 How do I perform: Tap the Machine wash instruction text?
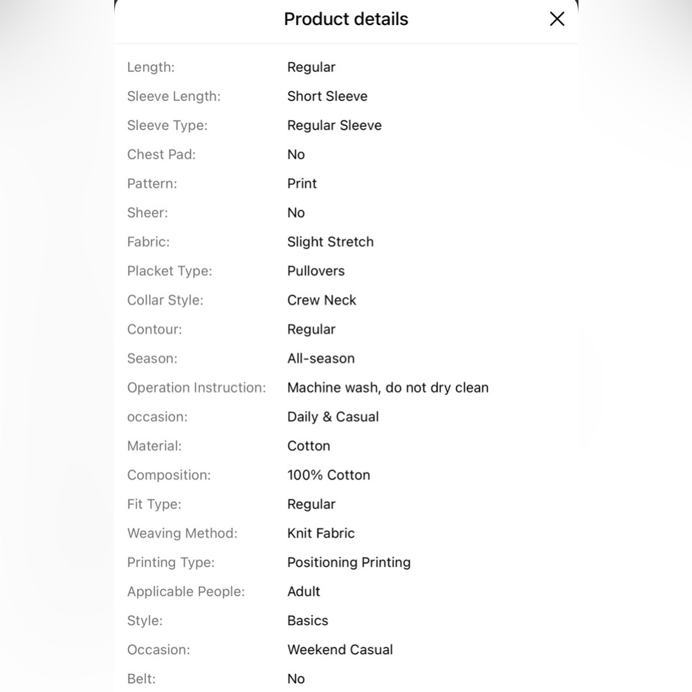pos(388,388)
